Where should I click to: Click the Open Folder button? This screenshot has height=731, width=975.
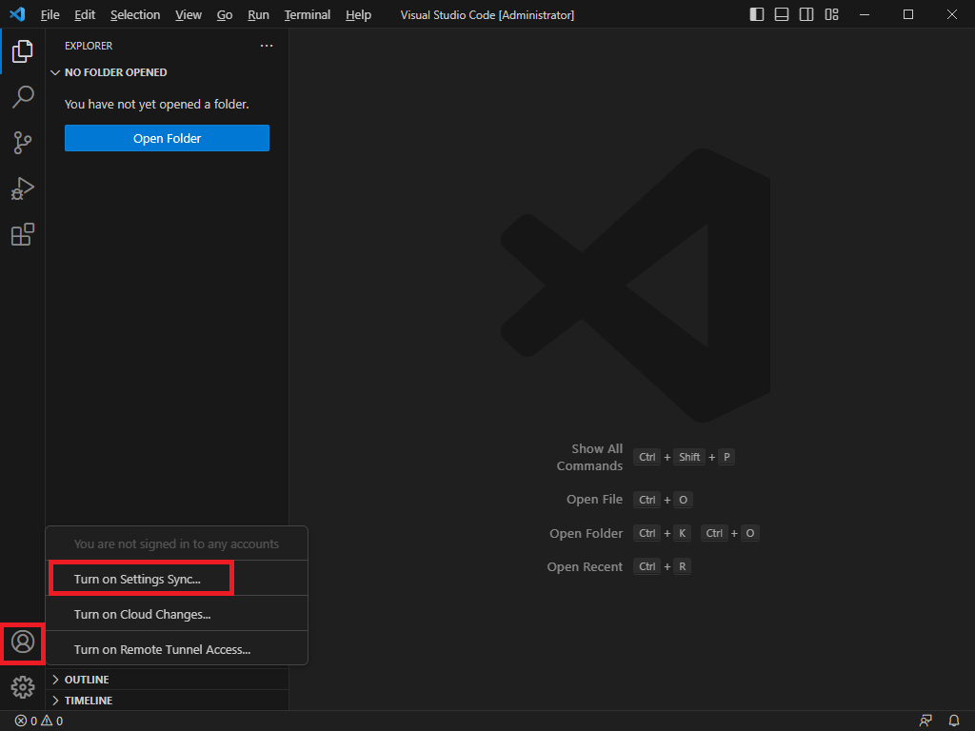pos(167,138)
